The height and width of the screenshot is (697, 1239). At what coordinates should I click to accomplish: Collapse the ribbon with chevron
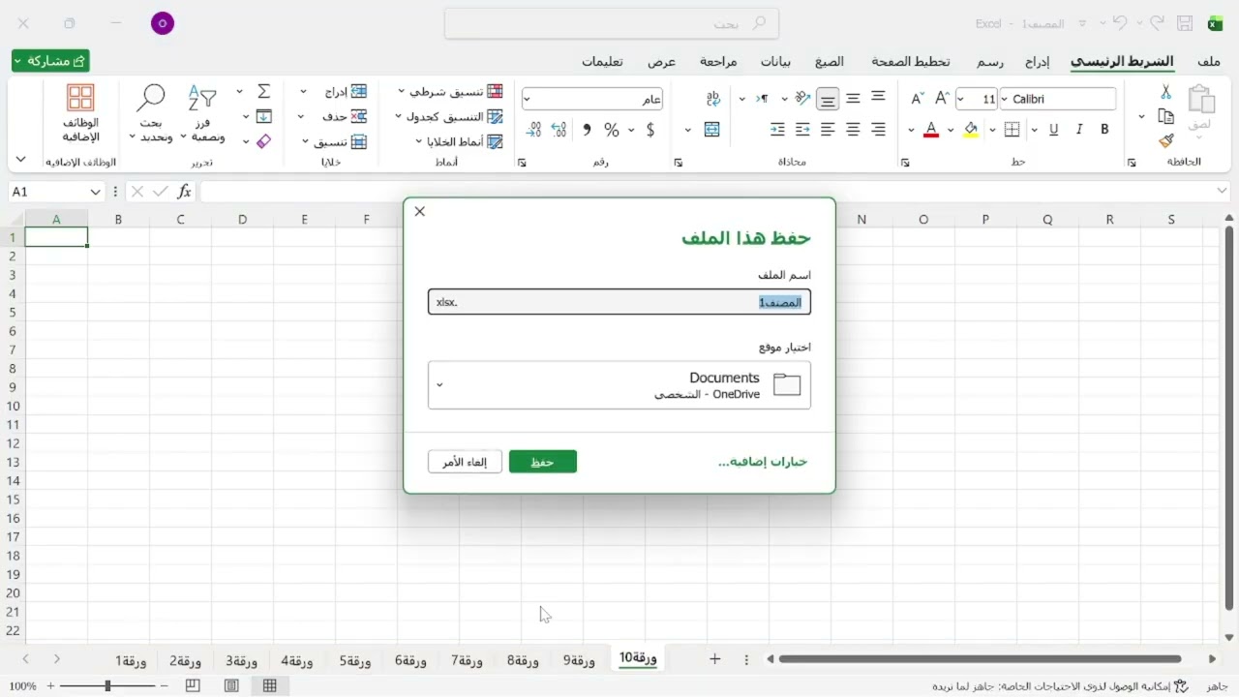(21, 160)
